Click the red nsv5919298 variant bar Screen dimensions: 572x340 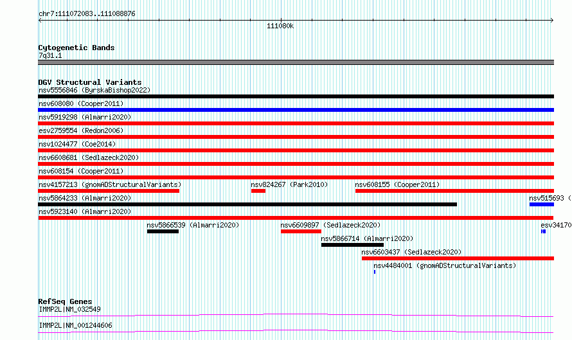(x=296, y=123)
